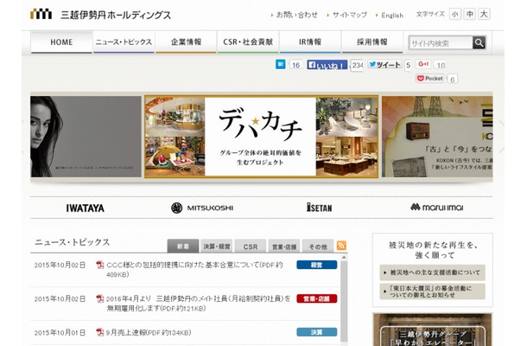Viewport: 527px width, 346px height.
Task: Open CSR・社会貢献 navigation menu
Action: pos(248,42)
